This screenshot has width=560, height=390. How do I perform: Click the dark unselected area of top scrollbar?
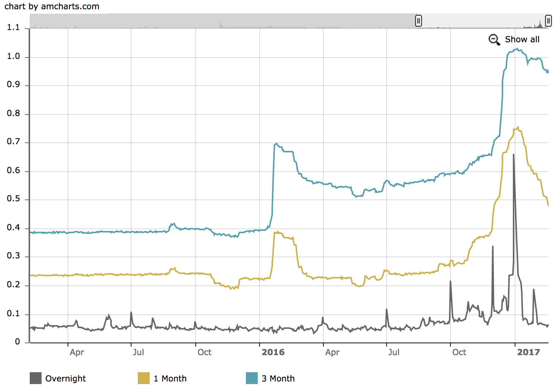coord(223,21)
